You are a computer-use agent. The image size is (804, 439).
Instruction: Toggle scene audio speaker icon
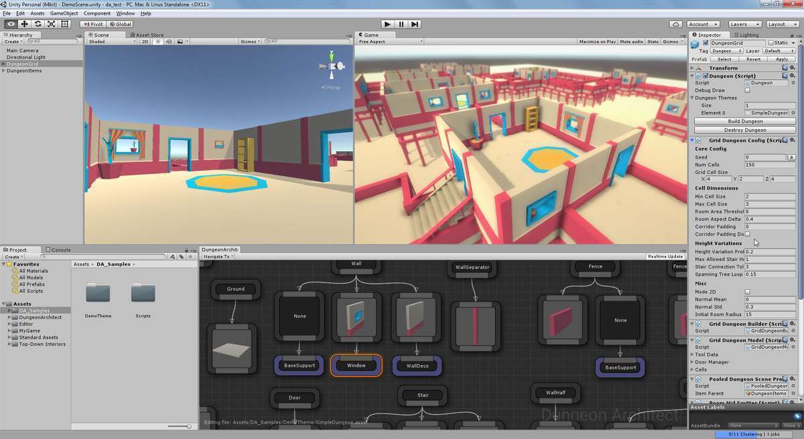[169, 41]
